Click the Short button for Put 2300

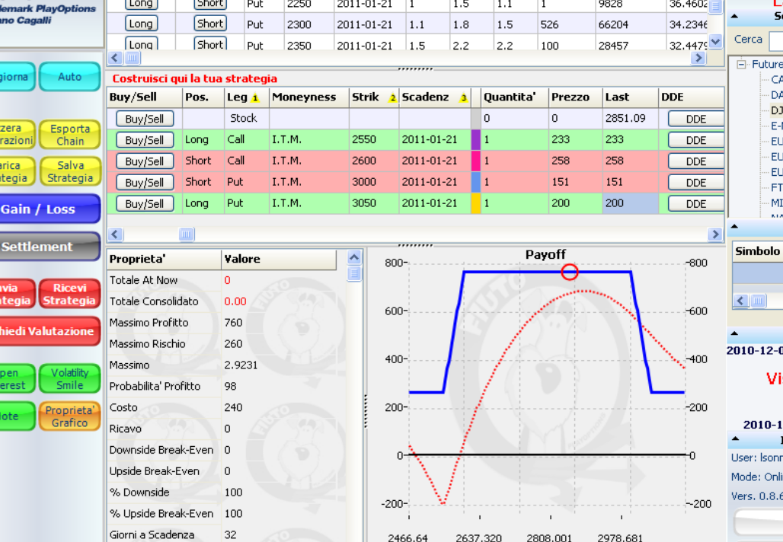point(210,24)
